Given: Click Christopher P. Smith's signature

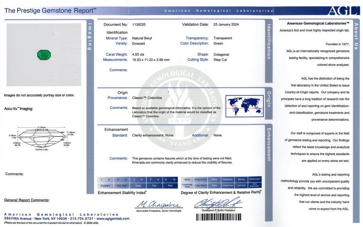Looking at the screenshot, I should pos(217,204).
